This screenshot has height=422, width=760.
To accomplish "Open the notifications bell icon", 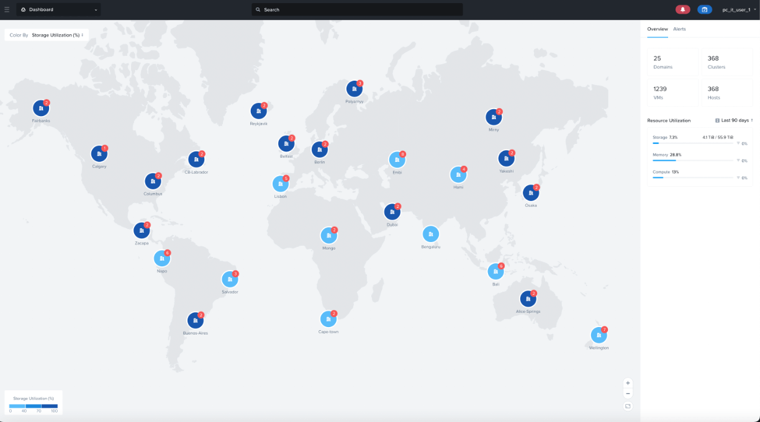I will [683, 9].
